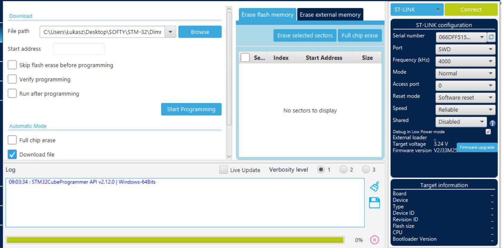Screen dimensions: 502x248
Task: Select verbosity level 1
Action: (321, 170)
